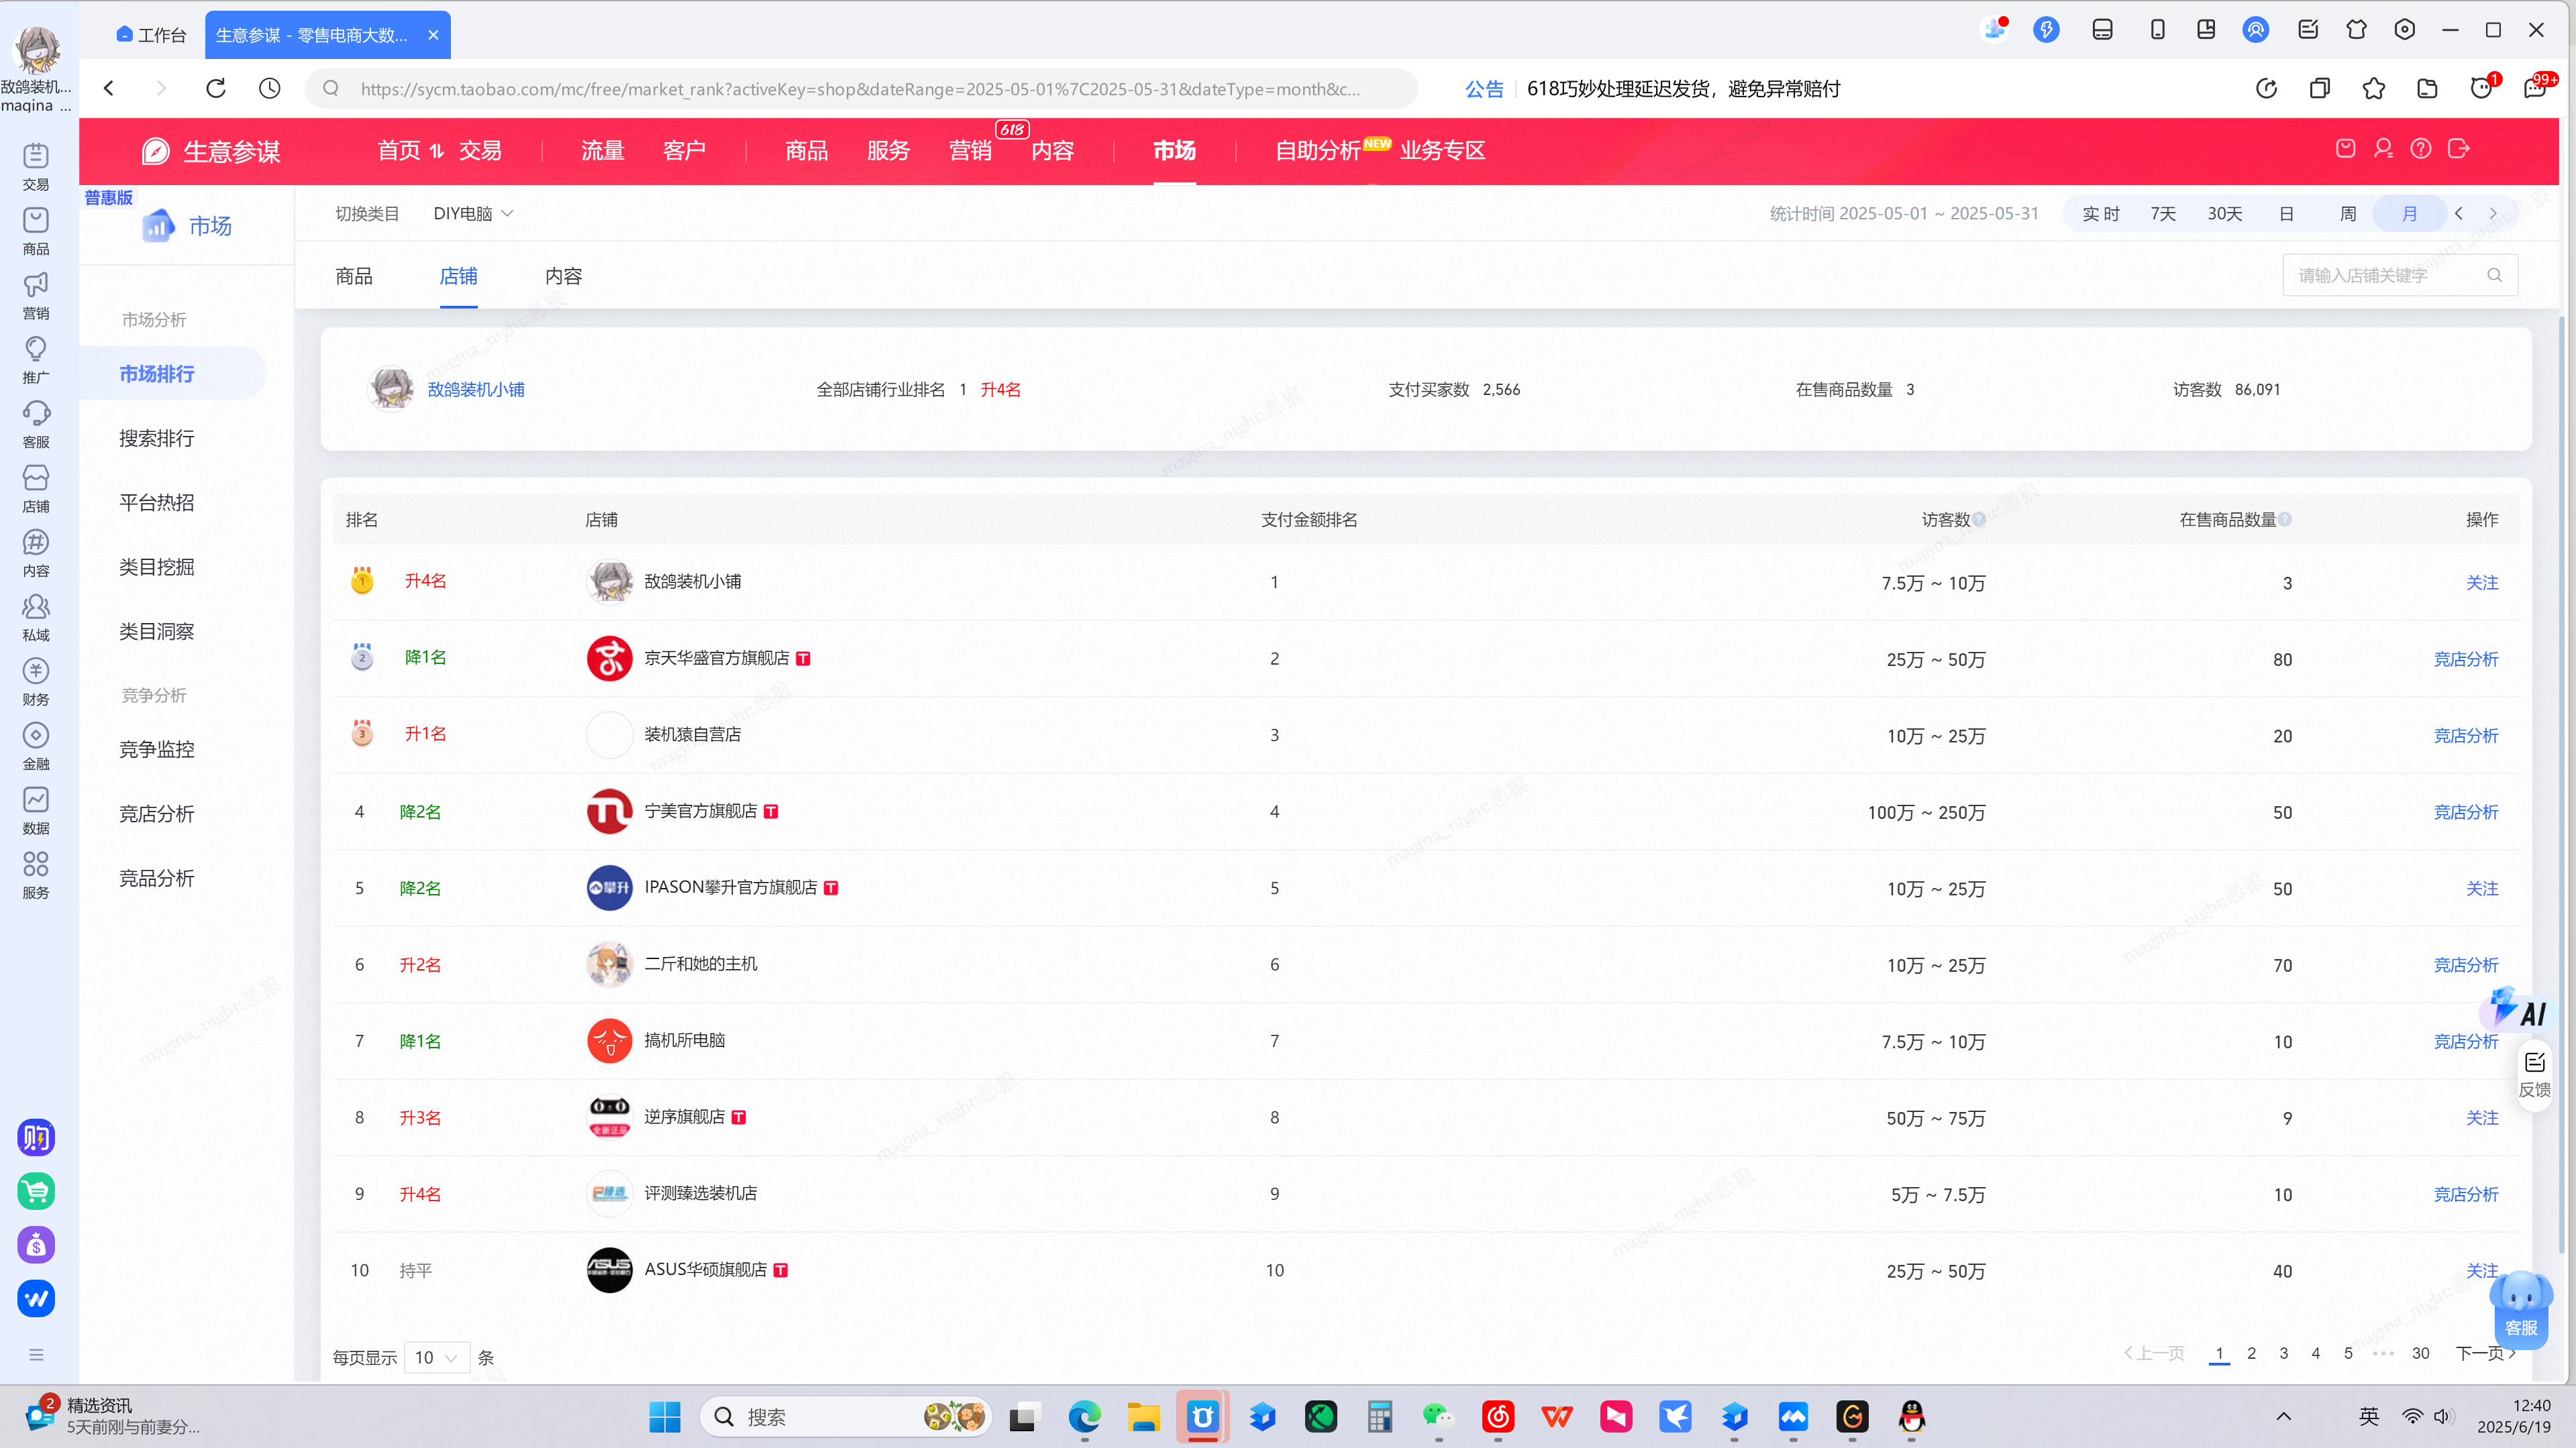
Task: Open the 商品 left sidebar icon
Action: pos(36,231)
